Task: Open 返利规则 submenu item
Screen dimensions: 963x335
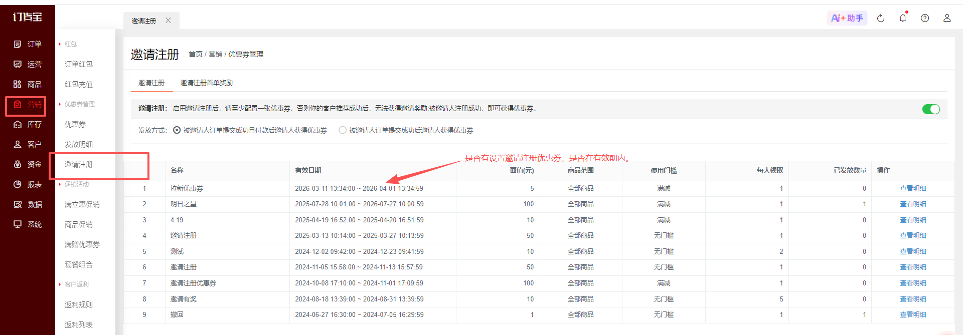Action: click(79, 304)
